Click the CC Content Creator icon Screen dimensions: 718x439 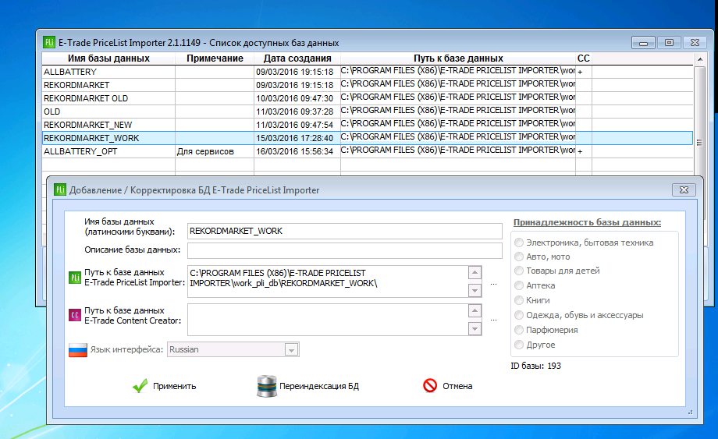(x=75, y=315)
